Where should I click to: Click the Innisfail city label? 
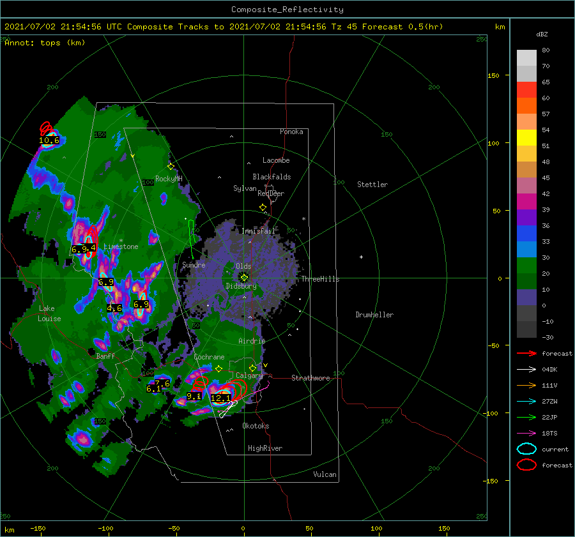click(x=258, y=231)
